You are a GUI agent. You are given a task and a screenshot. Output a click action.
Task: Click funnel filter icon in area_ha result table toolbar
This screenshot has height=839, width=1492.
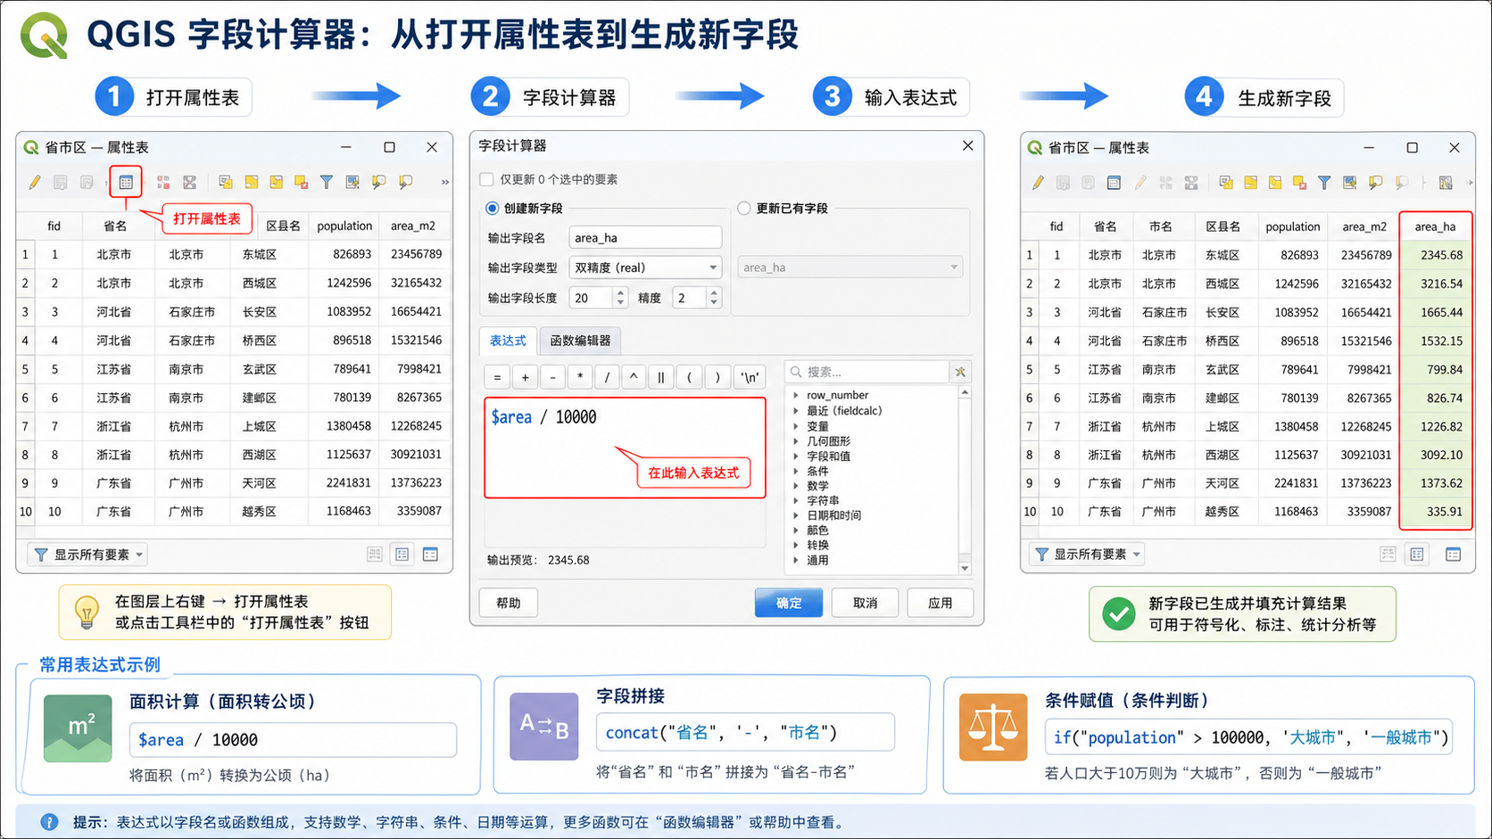[1324, 183]
